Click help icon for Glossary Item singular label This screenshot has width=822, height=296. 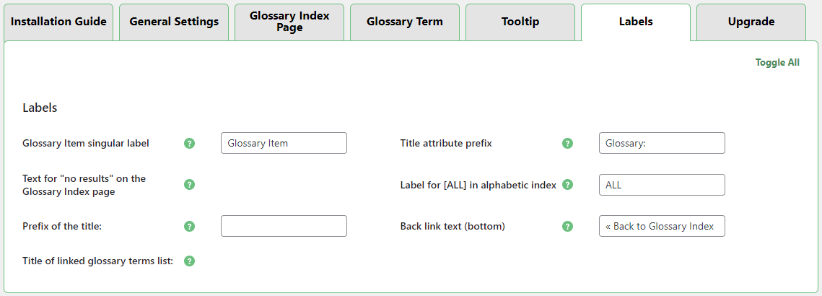point(190,143)
